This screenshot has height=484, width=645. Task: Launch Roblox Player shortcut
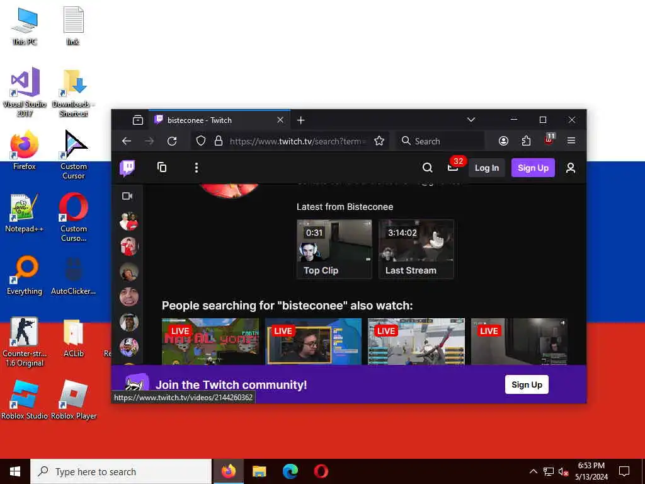(74, 399)
